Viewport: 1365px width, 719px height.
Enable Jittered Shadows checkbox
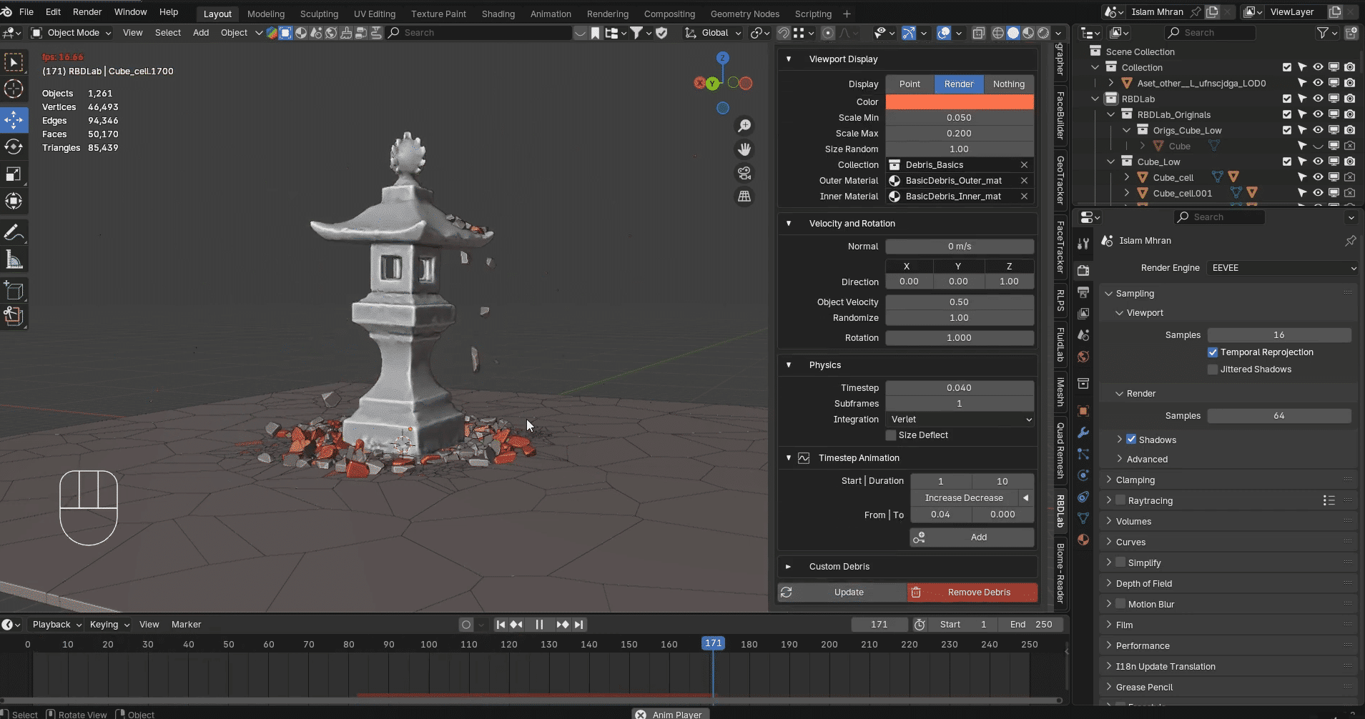1213,370
